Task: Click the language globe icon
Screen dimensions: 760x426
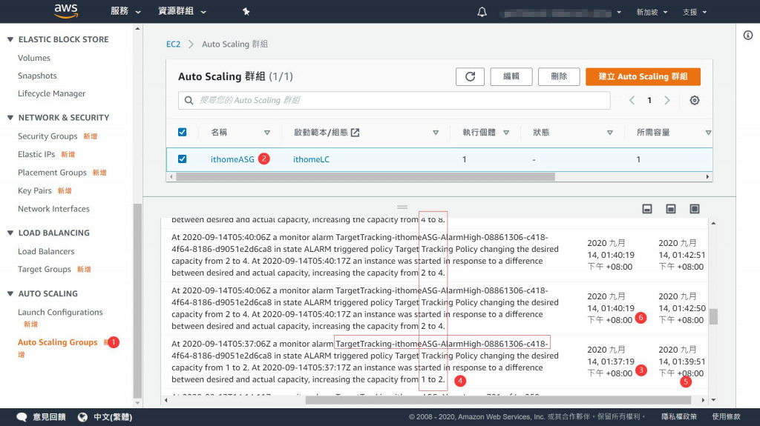Action: click(x=83, y=417)
